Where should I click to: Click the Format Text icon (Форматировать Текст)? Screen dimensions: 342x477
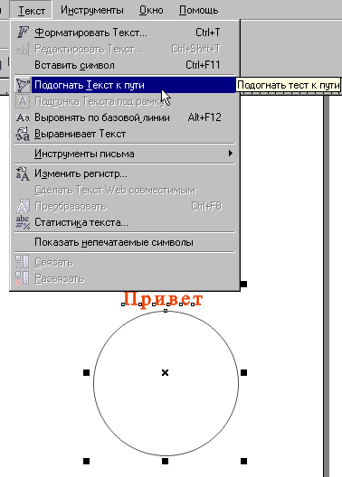tap(23, 32)
